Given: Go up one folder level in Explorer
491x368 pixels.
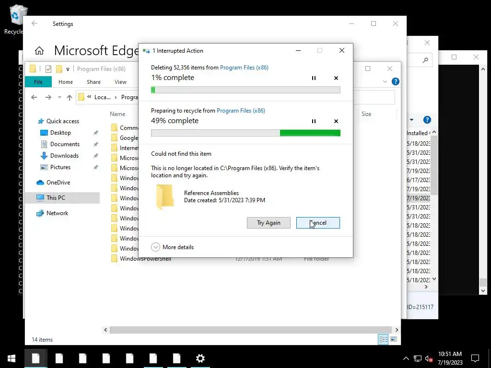Looking at the screenshot, I should point(70,97).
